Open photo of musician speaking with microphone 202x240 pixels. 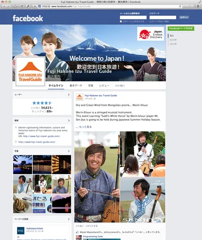point(143,154)
